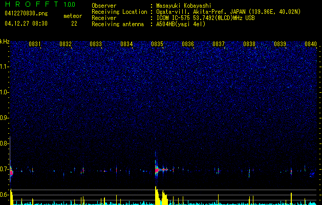Click the 0837 time marker
Image resolution: width=322 pixels, height=205 pixels.
(219, 44)
